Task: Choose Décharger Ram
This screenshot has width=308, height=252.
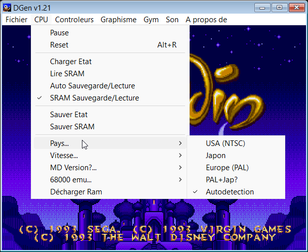Action: 110,192
